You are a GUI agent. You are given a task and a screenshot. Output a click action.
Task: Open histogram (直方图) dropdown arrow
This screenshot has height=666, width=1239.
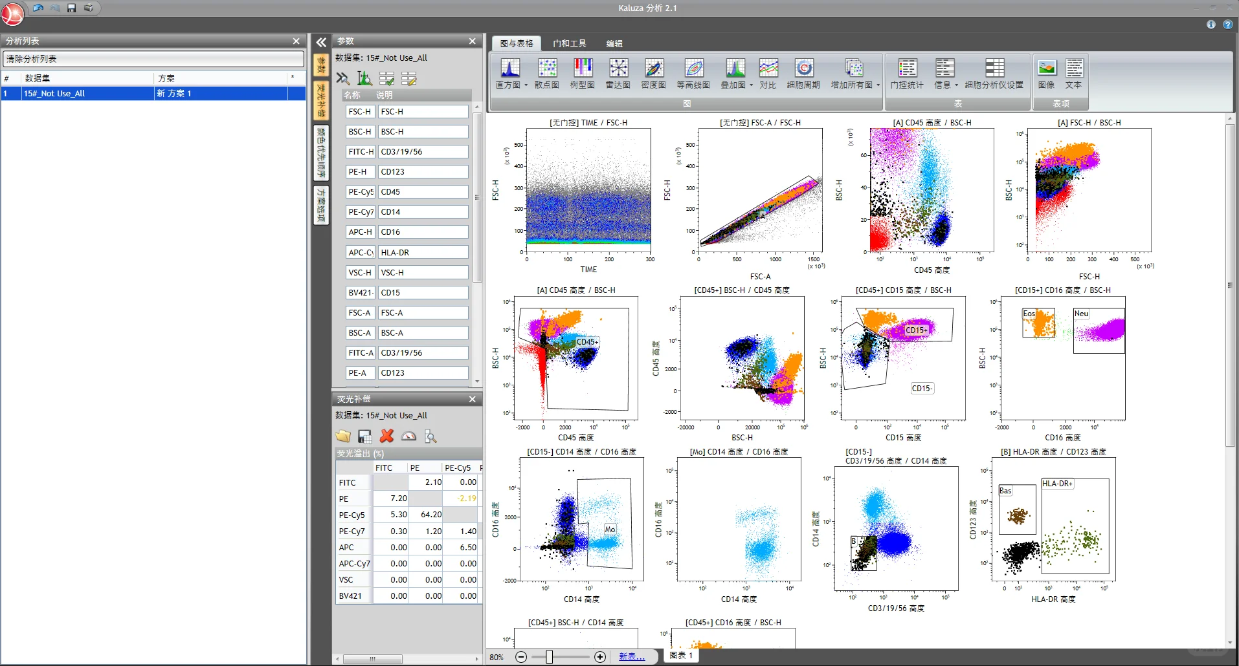[526, 85]
